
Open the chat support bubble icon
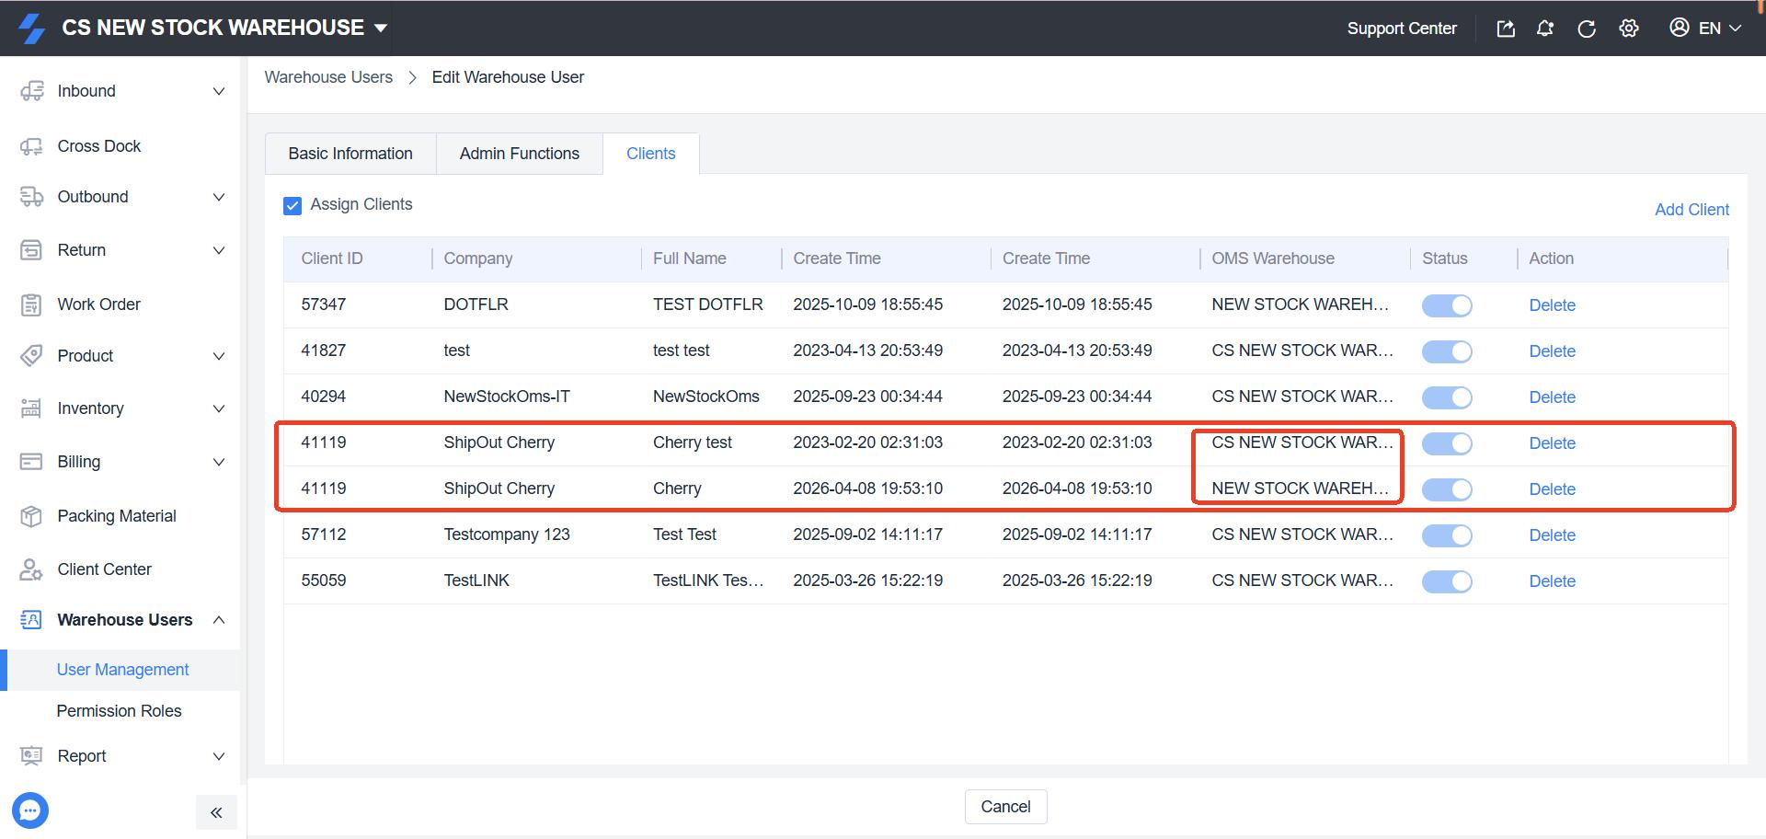[x=30, y=810]
